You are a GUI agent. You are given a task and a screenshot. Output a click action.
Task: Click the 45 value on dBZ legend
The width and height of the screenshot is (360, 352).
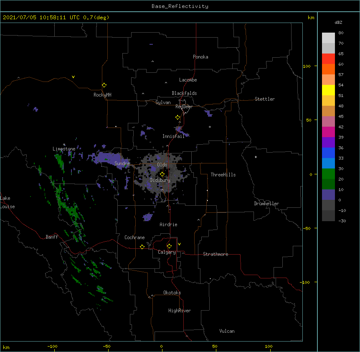pos(341,116)
